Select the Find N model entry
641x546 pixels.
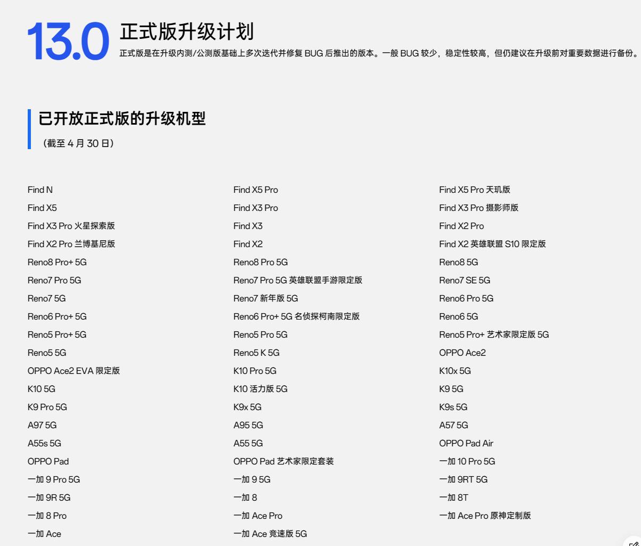click(x=40, y=190)
